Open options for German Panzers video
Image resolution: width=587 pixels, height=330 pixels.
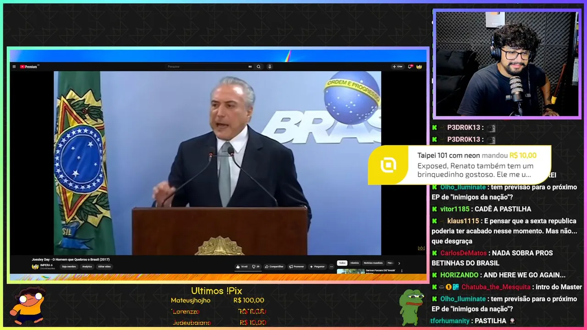[402, 271]
